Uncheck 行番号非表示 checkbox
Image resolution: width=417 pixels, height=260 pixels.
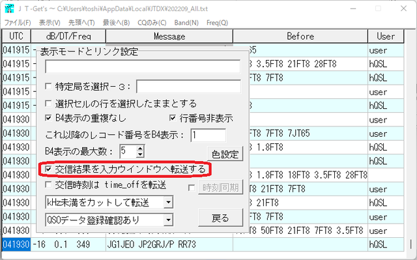tap(172, 117)
